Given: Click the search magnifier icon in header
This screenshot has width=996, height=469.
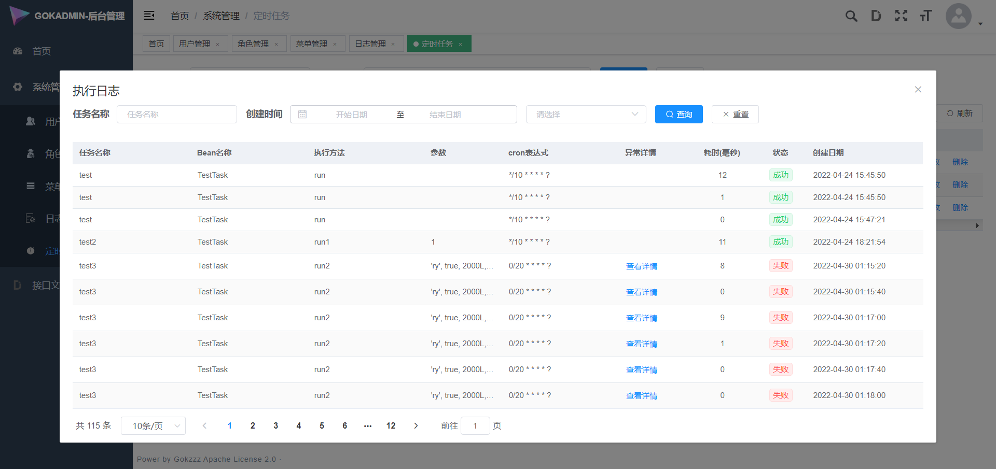Looking at the screenshot, I should point(851,16).
